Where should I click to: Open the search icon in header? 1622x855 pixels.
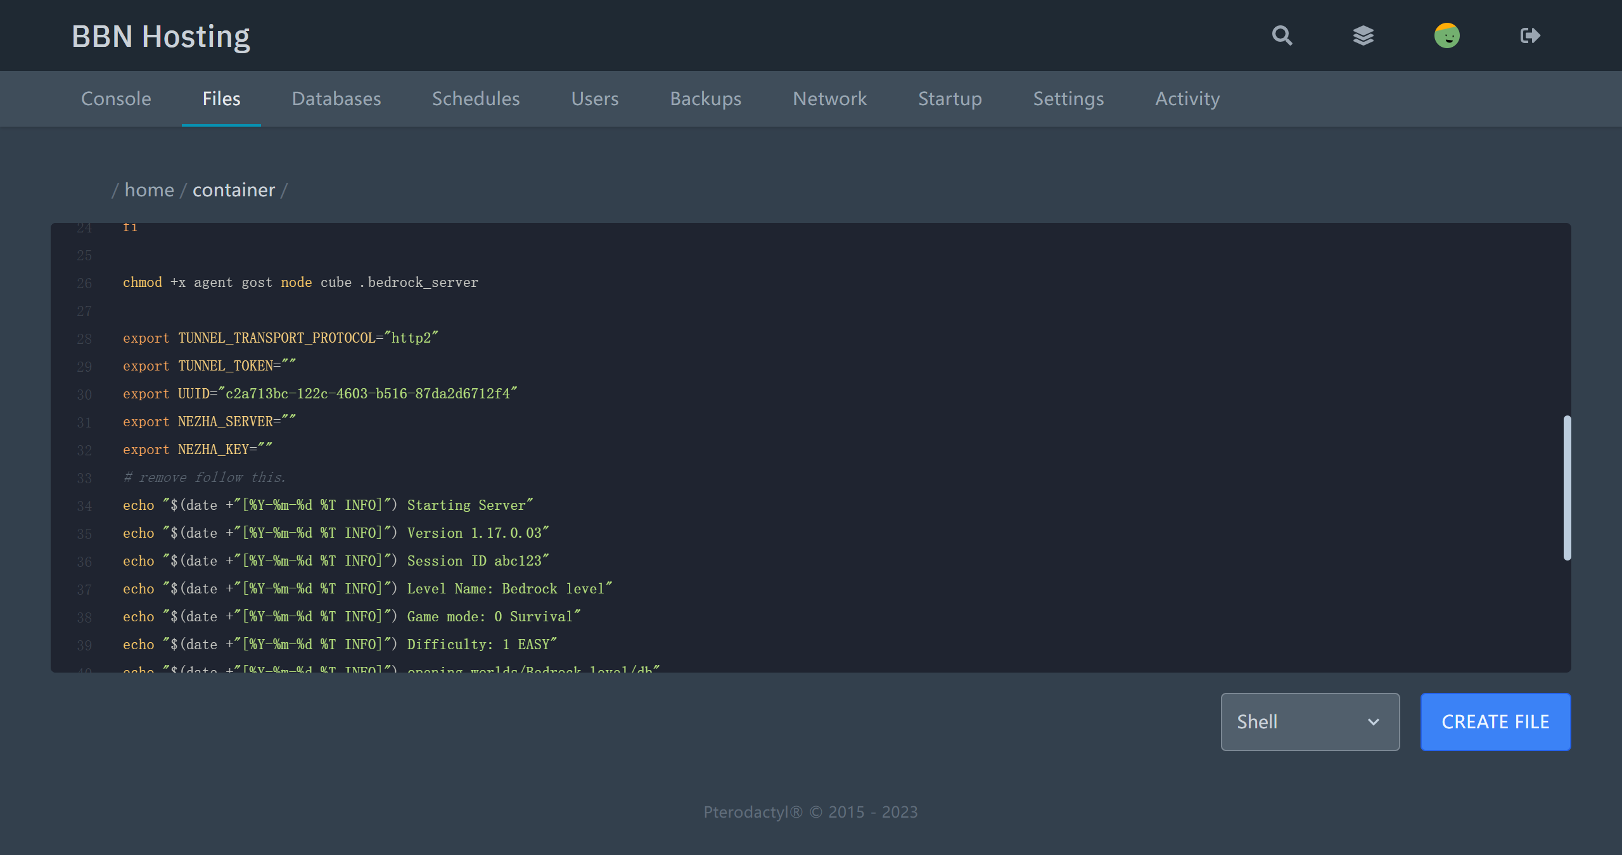coord(1282,35)
